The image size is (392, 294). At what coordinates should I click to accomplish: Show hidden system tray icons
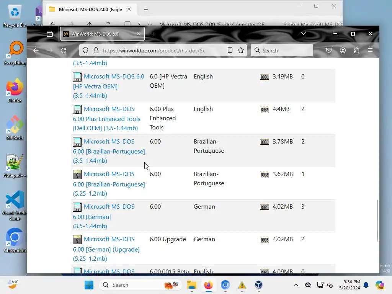296,285
